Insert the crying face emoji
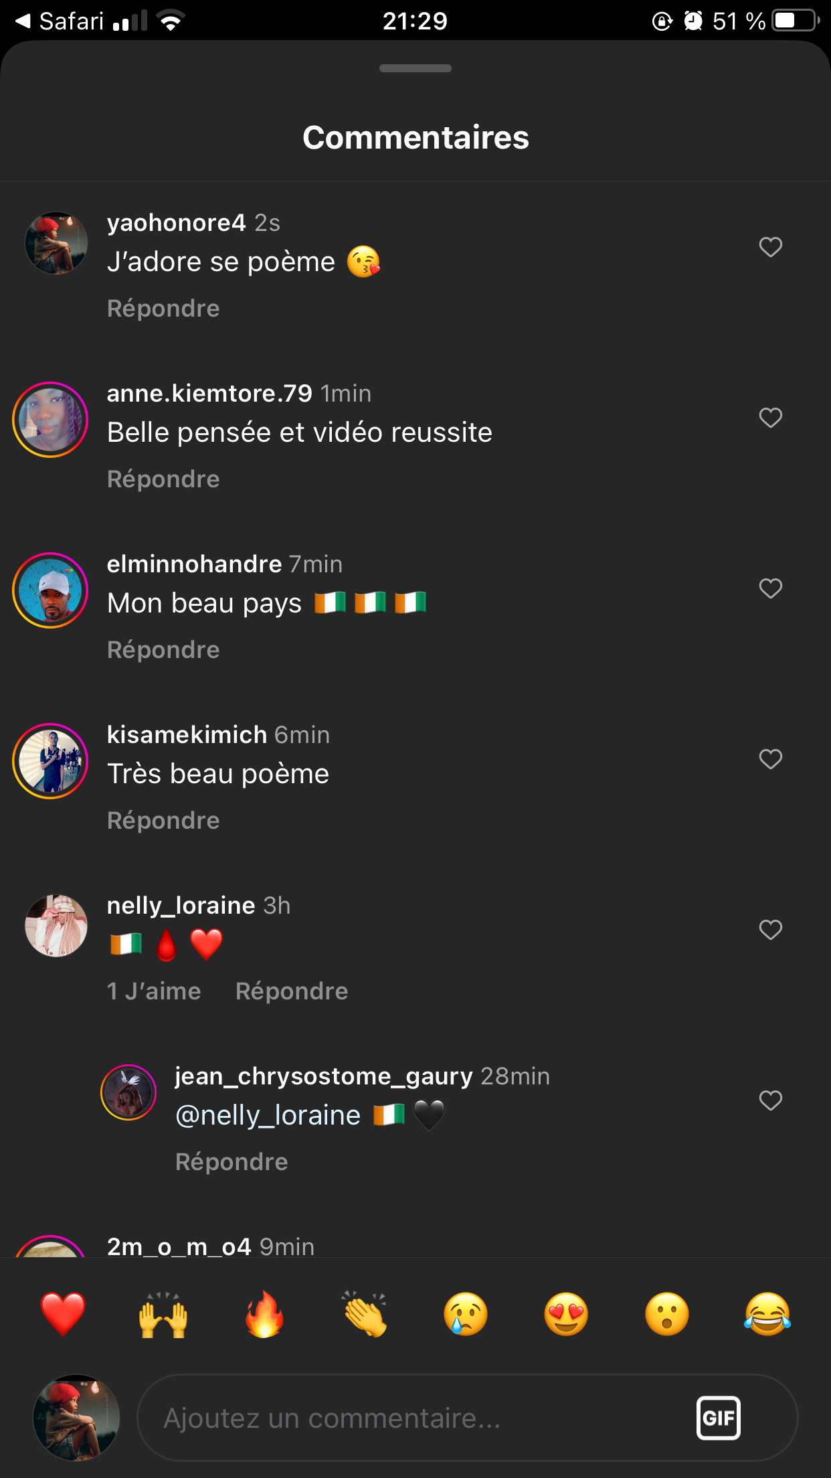 [x=466, y=1314]
